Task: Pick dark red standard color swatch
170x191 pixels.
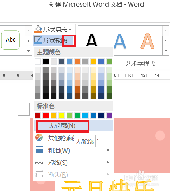Action: [x=38, y=115]
